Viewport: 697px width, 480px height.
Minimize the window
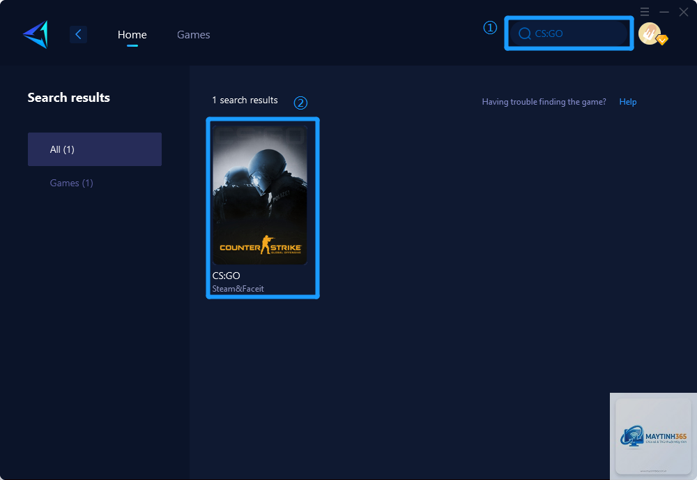pyautogui.click(x=664, y=12)
